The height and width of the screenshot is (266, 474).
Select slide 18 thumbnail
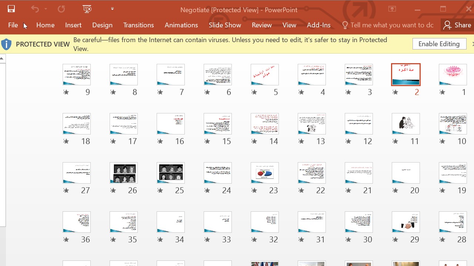76,124
